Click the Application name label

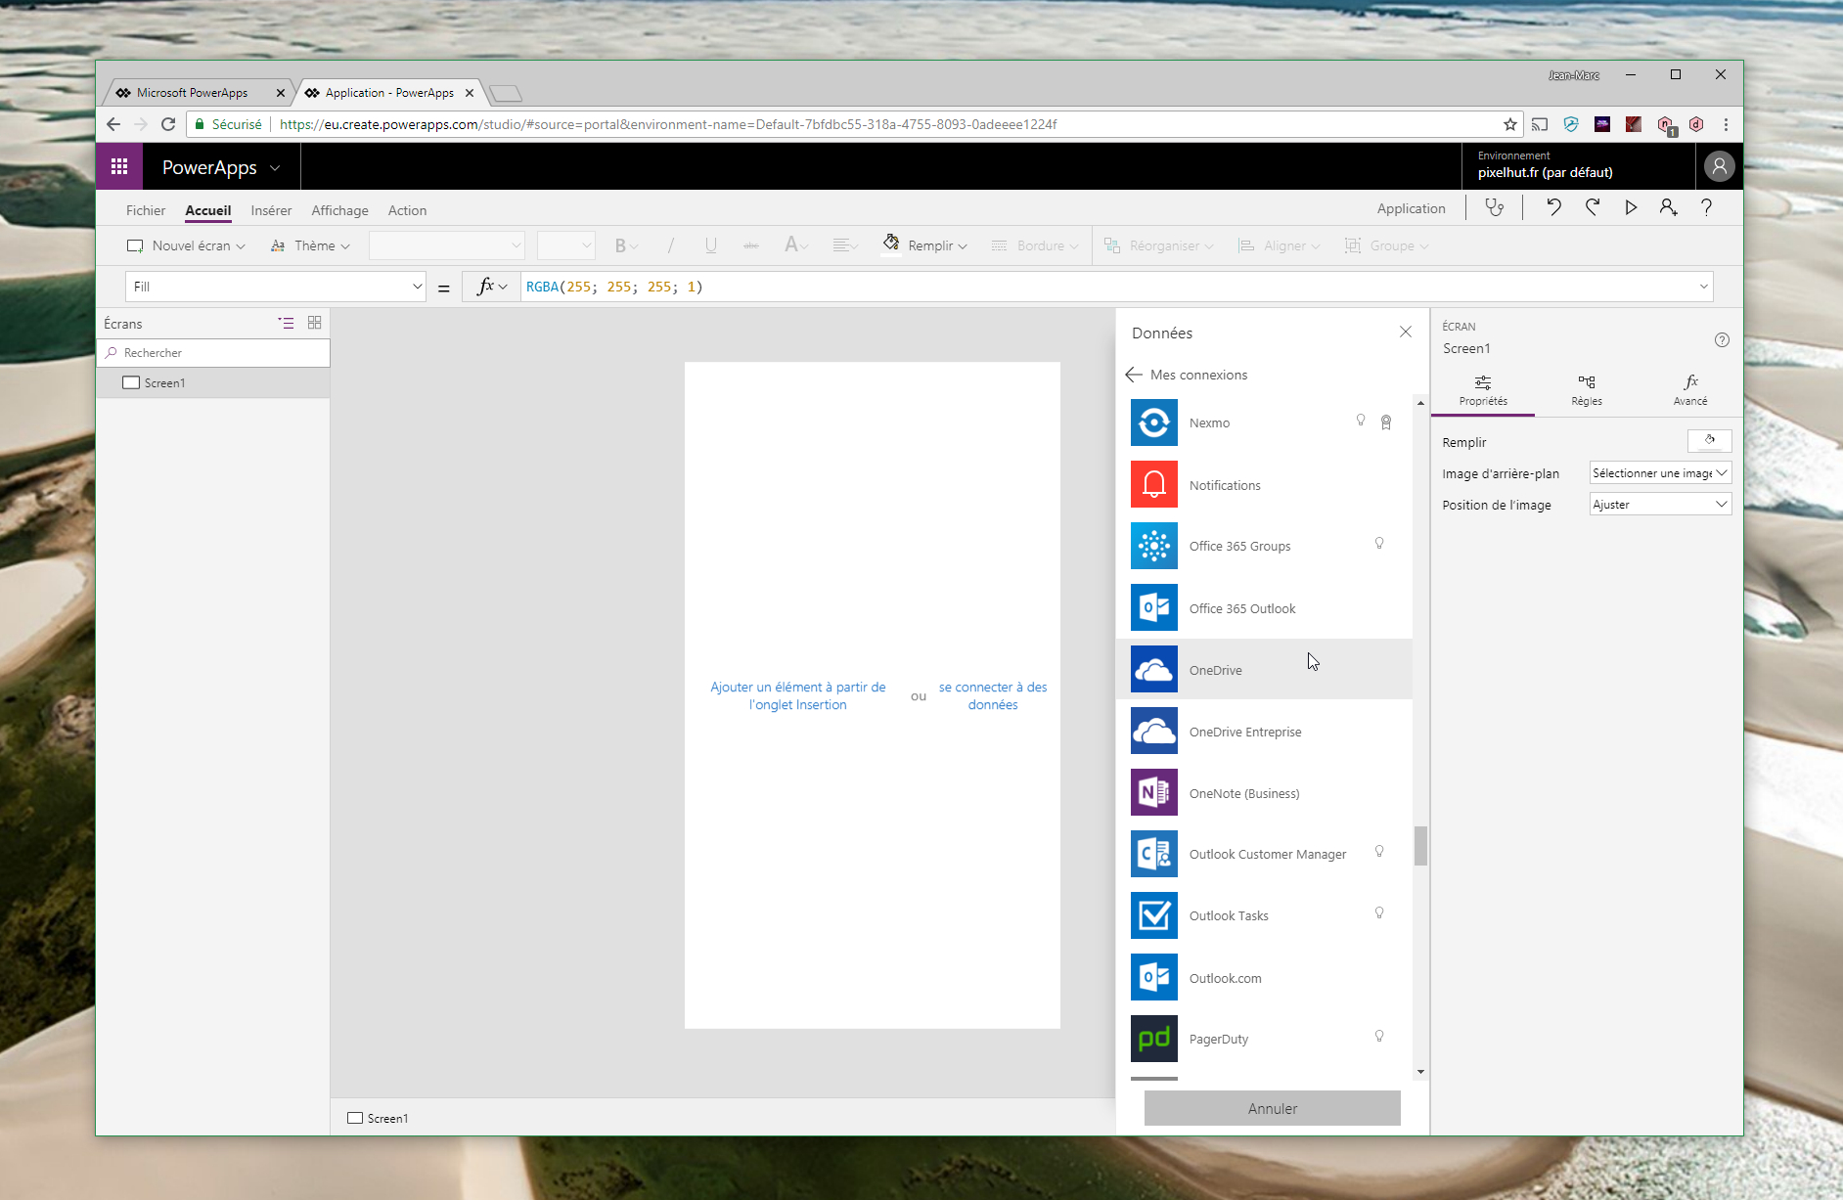pos(1411,208)
